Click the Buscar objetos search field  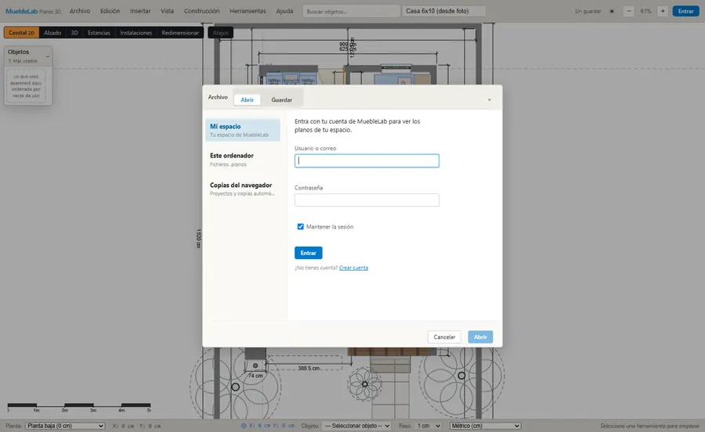click(x=351, y=11)
